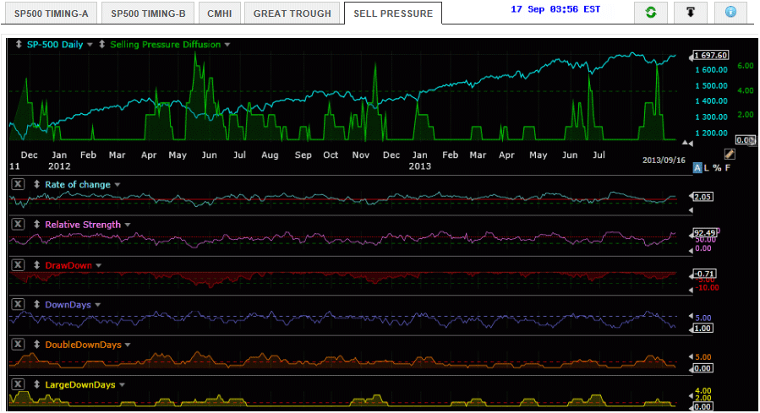Click the -0.71 drawdown value label
Screen dimensions: 760x413
(x=705, y=274)
